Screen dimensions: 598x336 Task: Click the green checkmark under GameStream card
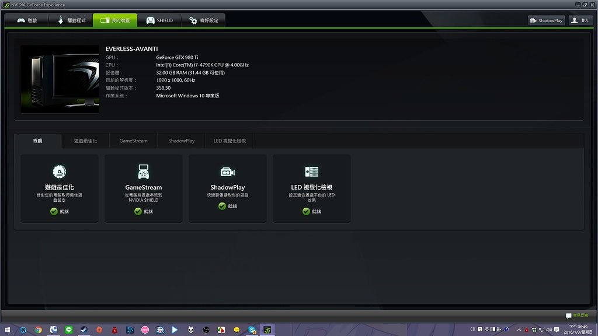[x=138, y=211]
